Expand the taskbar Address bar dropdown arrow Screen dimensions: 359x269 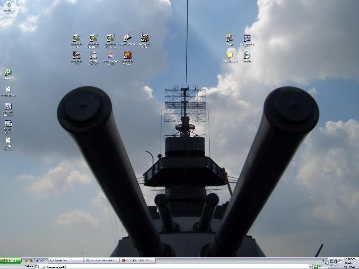click(x=311, y=266)
